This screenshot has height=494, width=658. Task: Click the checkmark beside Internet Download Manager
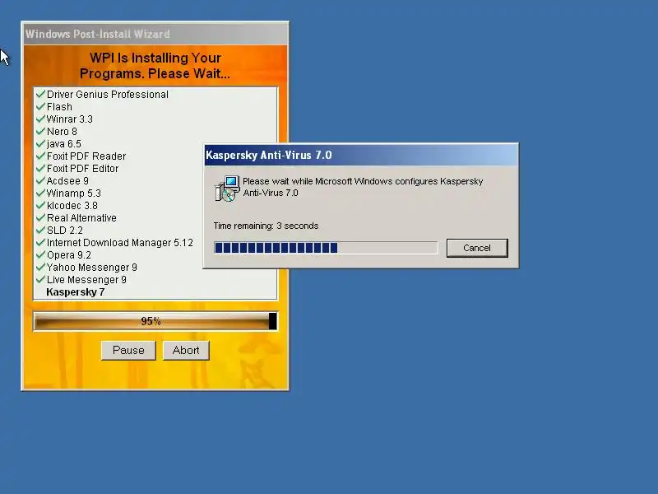40,242
